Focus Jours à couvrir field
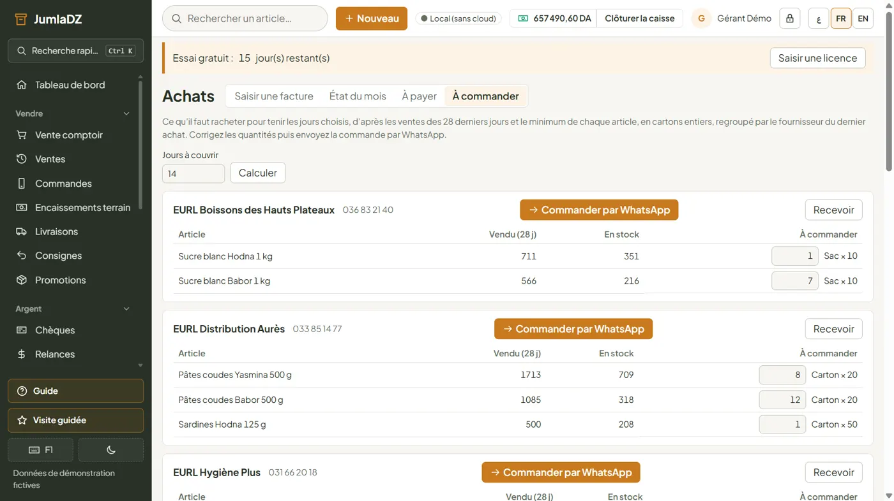This screenshot has height=501, width=894. [x=193, y=173]
